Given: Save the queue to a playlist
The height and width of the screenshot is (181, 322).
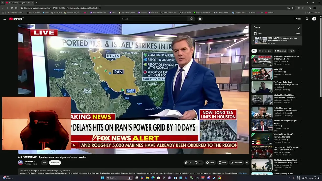Looking at the screenshot, I should pos(258,33).
